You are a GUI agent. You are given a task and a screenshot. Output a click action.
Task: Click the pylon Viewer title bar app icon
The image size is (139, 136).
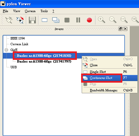coord(3,4)
